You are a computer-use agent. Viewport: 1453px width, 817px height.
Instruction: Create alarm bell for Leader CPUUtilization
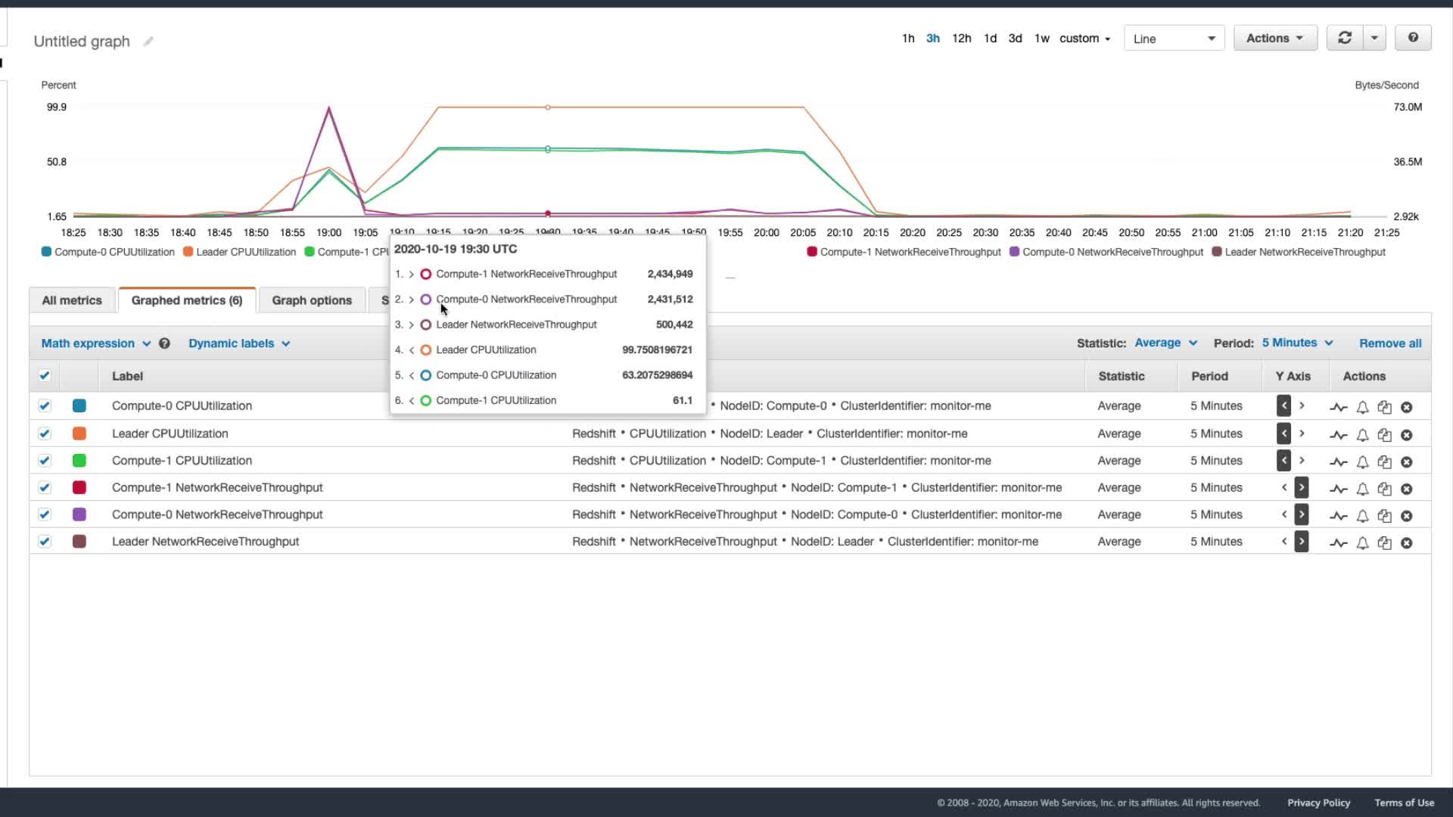1362,435
